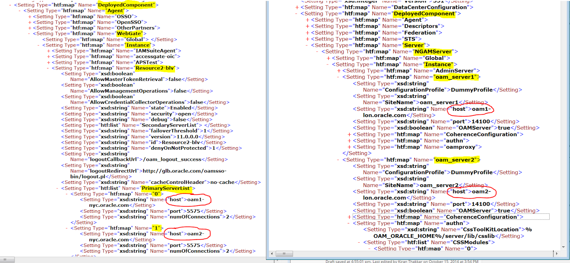
Task: Collapse the Instance map under NGAMServer
Action: point(328,65)
